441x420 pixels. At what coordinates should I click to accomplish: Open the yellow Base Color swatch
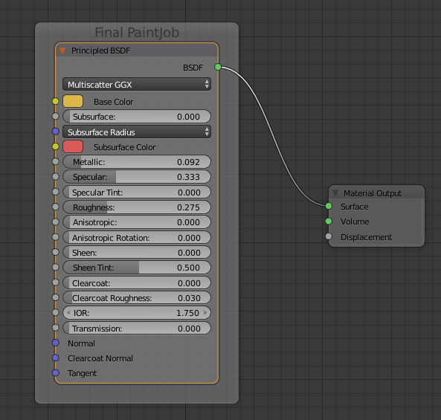pos(73,101)
